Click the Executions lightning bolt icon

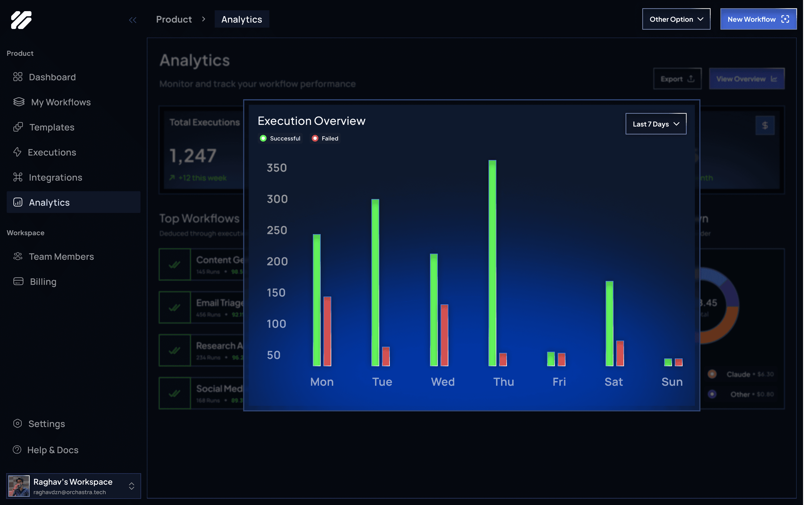(x=17, y=152)
